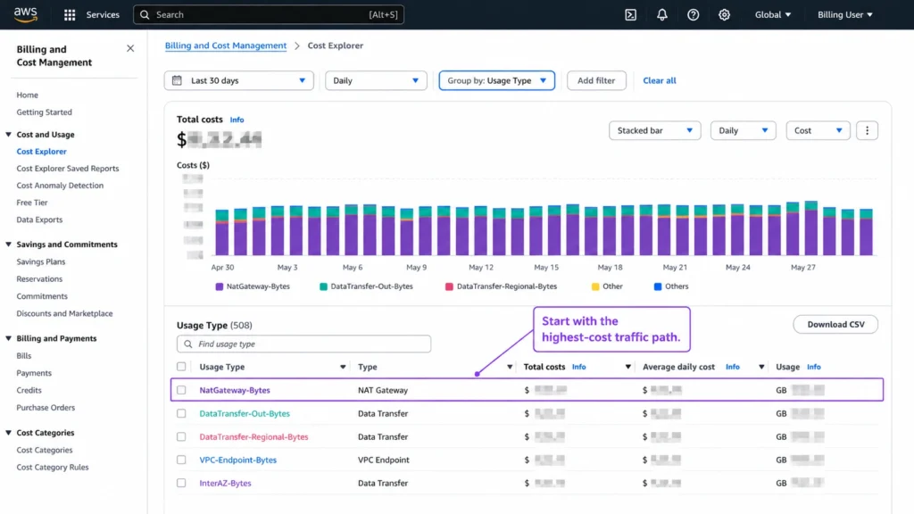
Task: Collapse the Cost Categories section
Action: point(9,433)
